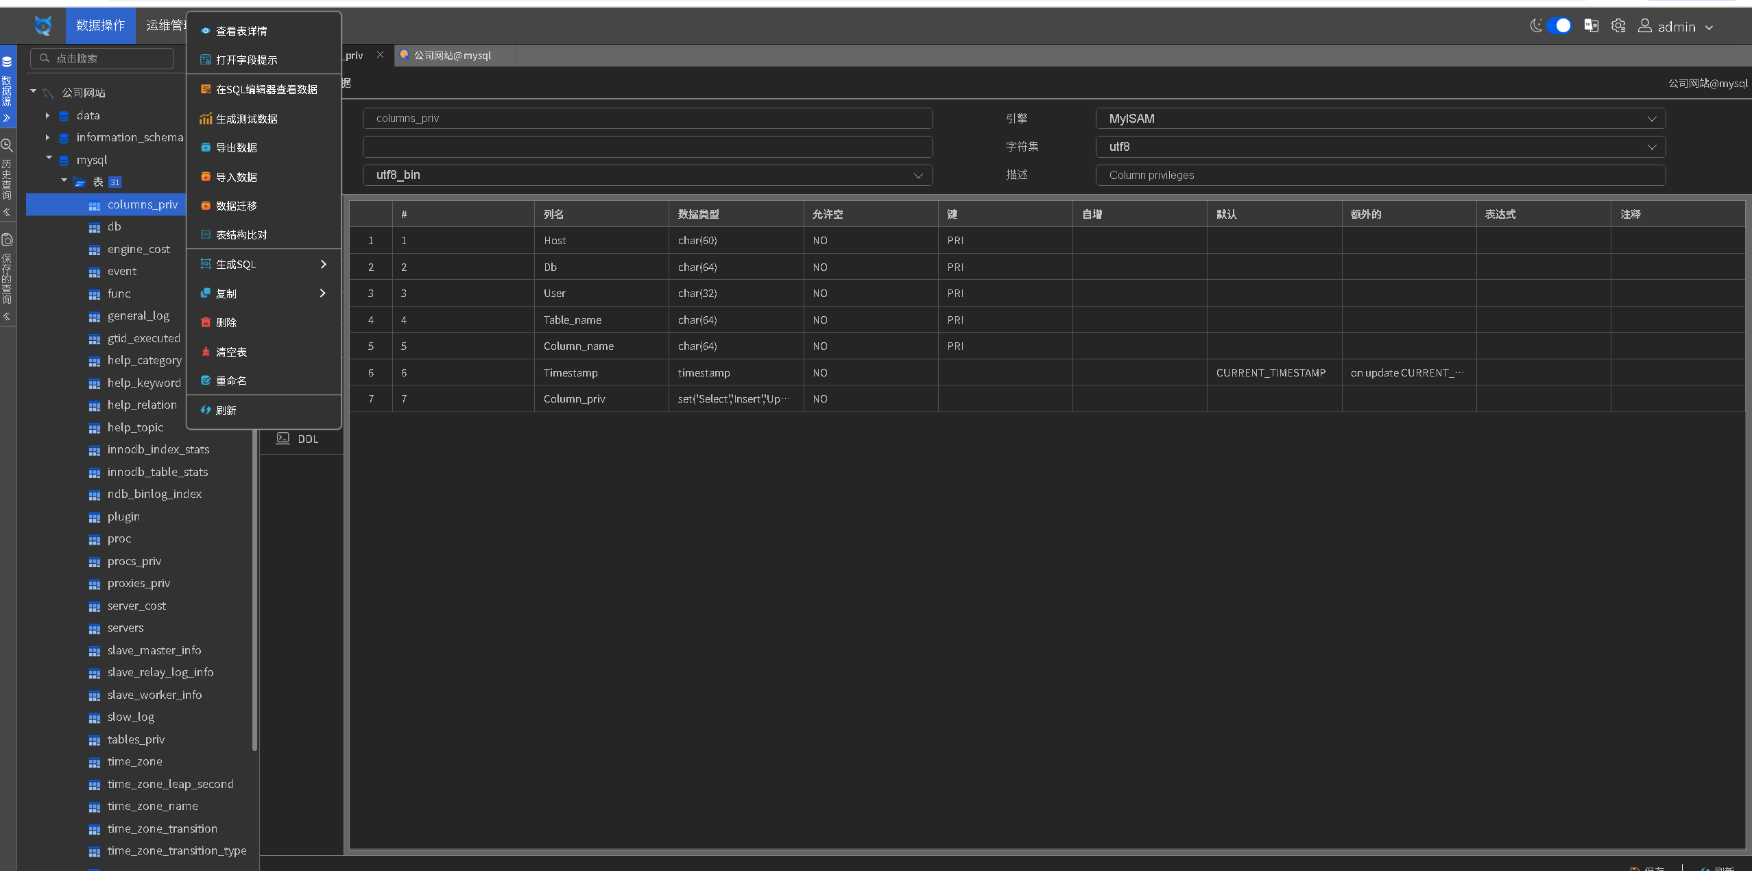Choose 导出数据 from context menu
The width and height of the screenshot is (1752, 871).
(237, 147)
